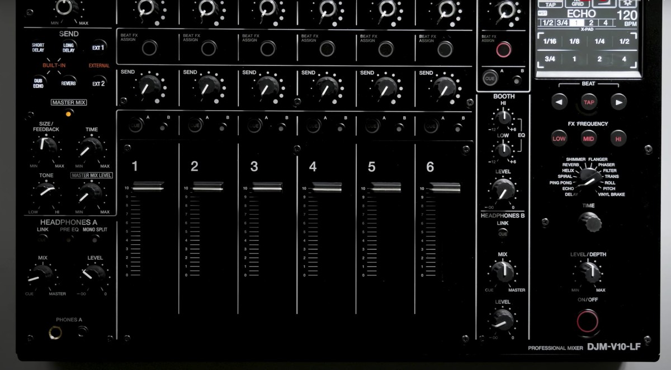This screenshot has height=370, width=671.
Task: Select beat value 2 on display strip
Action: [x=590, y=23]
